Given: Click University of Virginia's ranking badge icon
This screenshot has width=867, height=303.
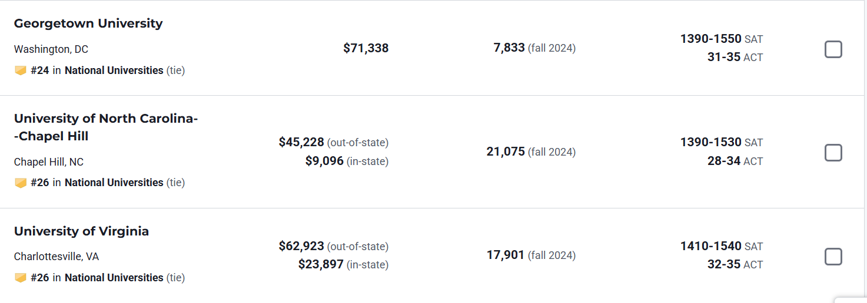Looking at the screenshot, I should [21, 278].
